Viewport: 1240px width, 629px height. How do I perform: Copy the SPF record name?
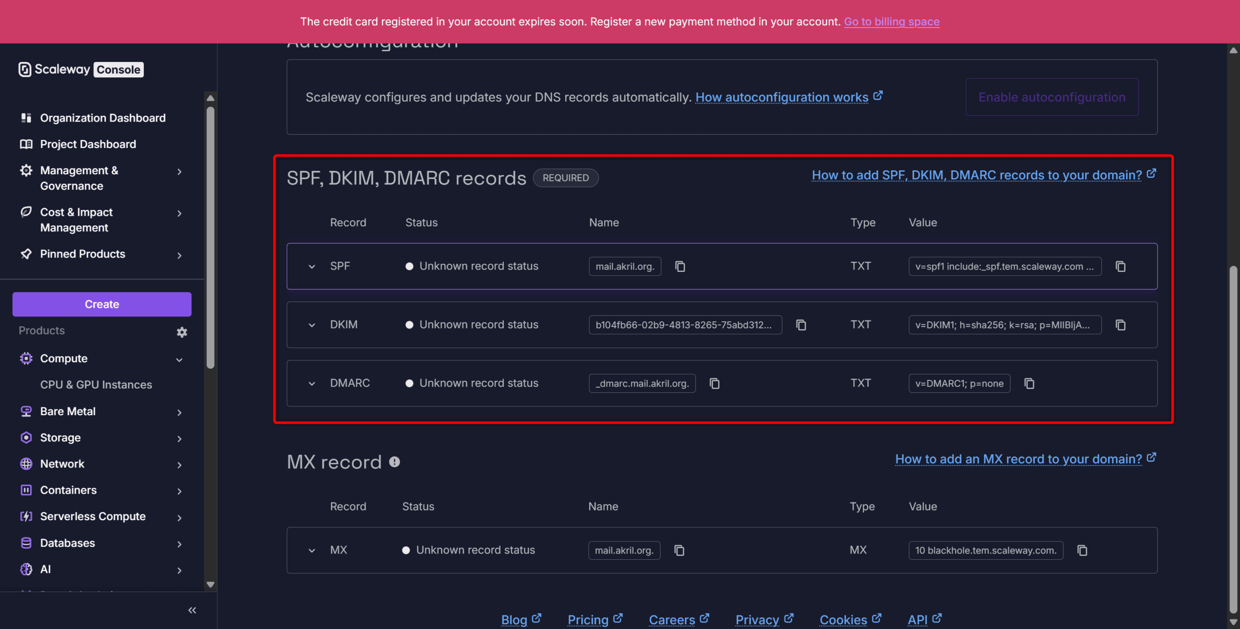680,267
